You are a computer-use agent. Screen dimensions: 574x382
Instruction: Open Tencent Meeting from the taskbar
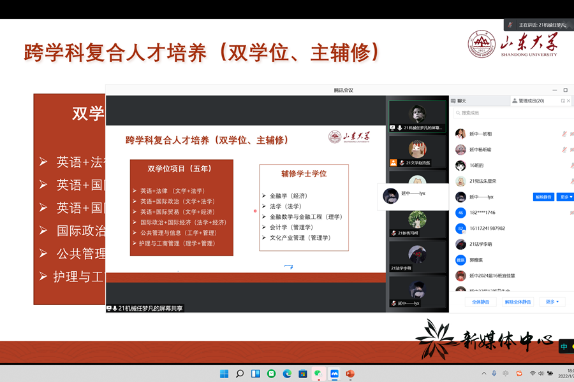pyautogui.click(x=334, y=374)
